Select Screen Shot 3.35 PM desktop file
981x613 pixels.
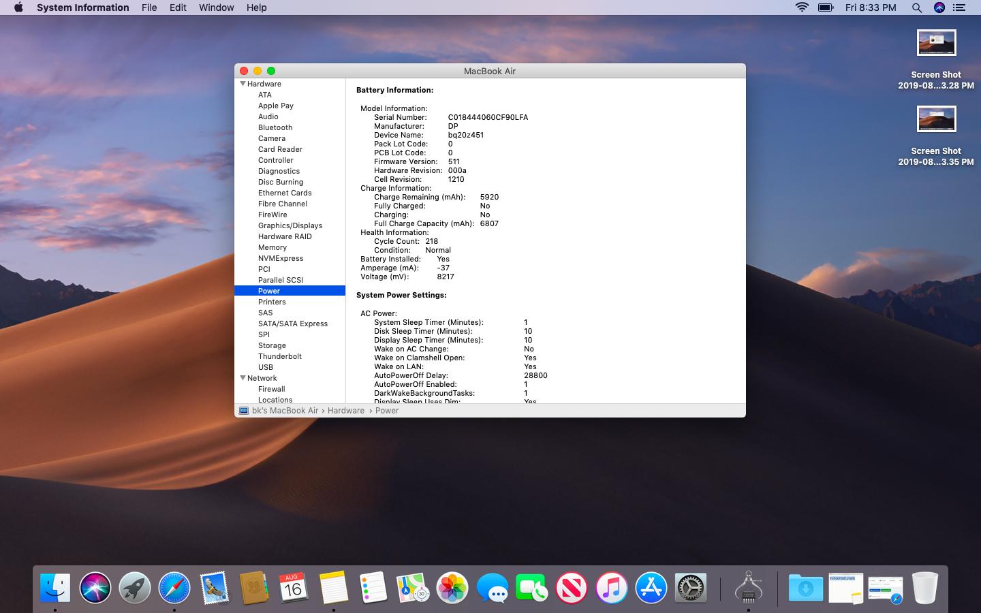936,136
